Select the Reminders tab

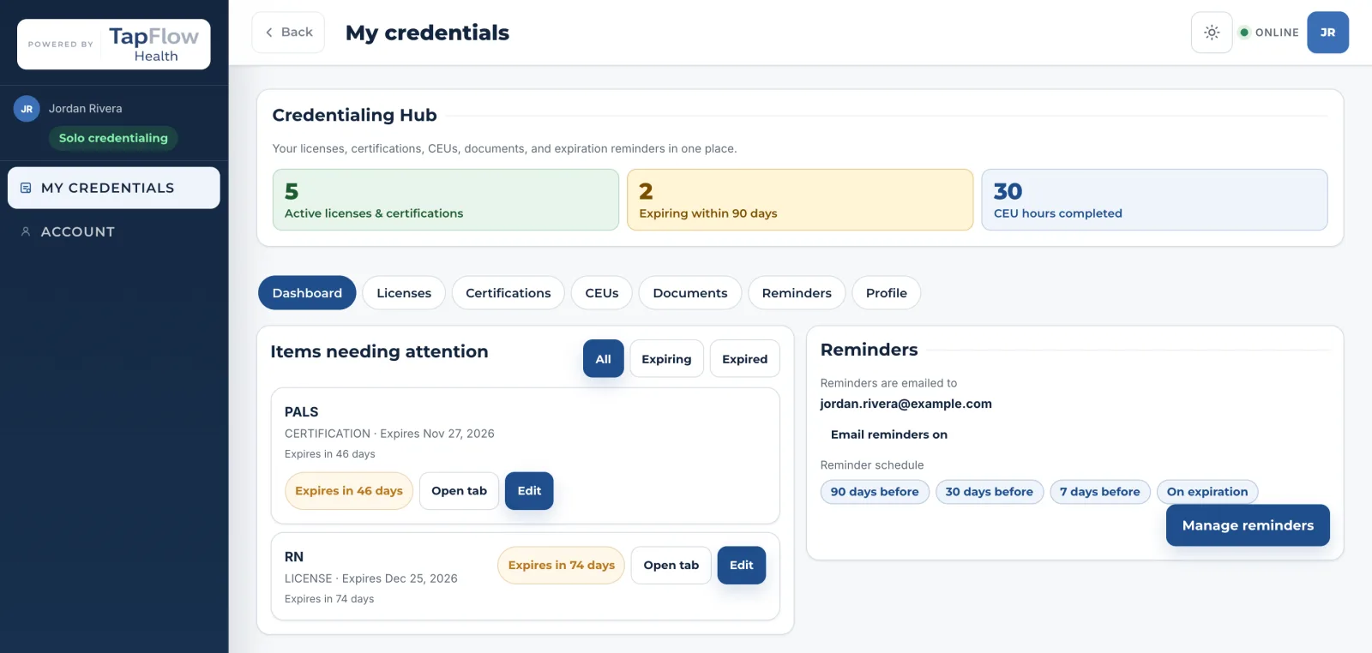click(797, 293)
